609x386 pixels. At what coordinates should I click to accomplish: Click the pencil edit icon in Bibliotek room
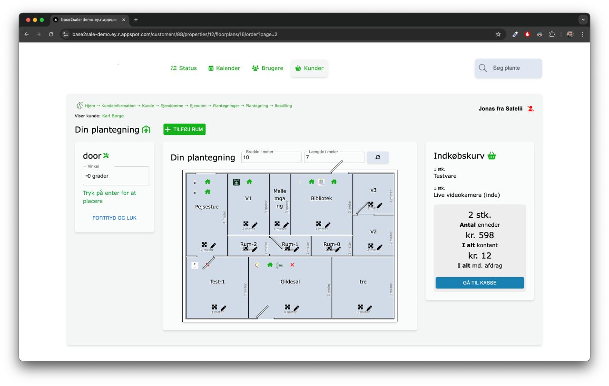327,224
